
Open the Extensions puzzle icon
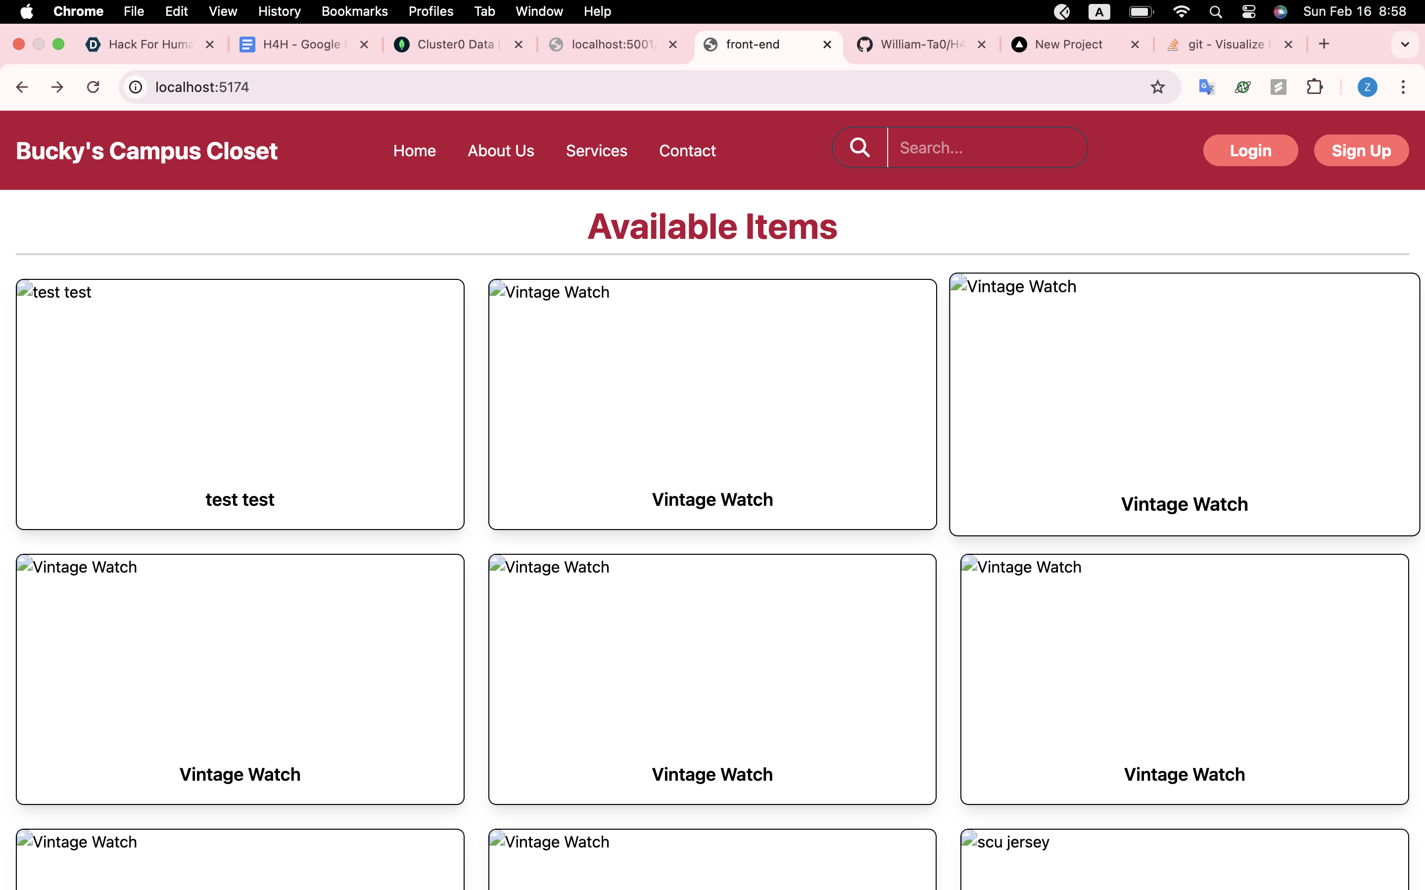pyautogui.click(x=1314, y=87)
